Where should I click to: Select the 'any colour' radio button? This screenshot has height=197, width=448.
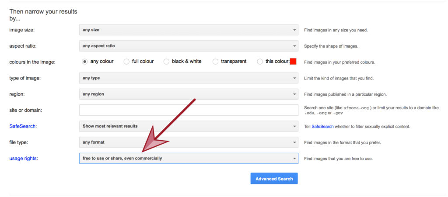(84, 62)
